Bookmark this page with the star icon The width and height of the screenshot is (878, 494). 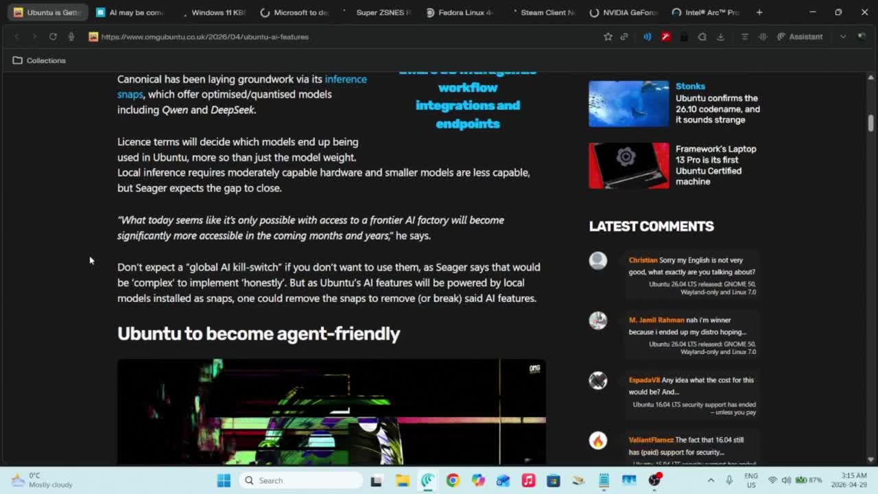(x=608, y=36)
